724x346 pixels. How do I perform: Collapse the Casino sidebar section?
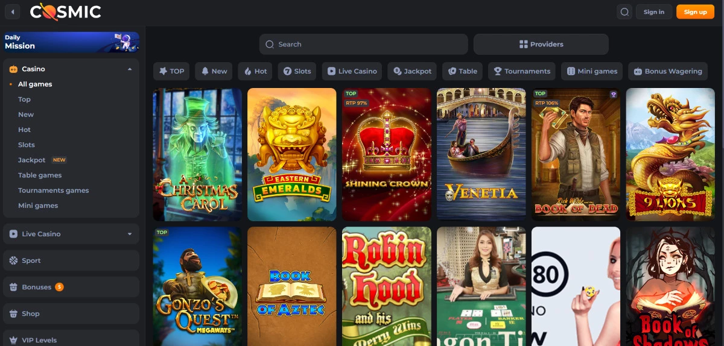tap(129, 69)
